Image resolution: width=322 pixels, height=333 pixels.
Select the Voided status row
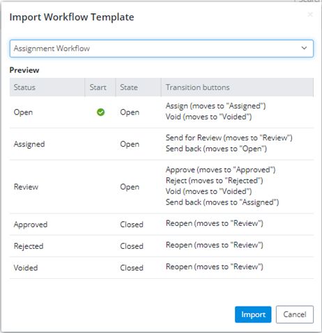[x=162, y=268]
